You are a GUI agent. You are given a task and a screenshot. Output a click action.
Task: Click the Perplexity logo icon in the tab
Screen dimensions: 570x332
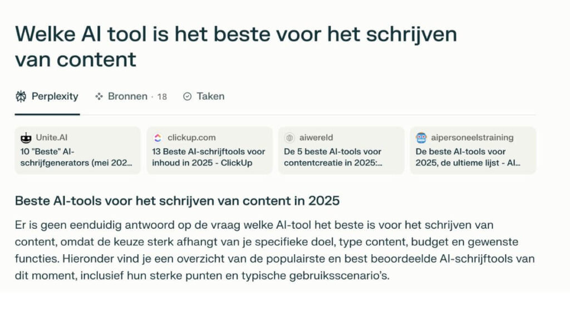click(x=21, y=96)
